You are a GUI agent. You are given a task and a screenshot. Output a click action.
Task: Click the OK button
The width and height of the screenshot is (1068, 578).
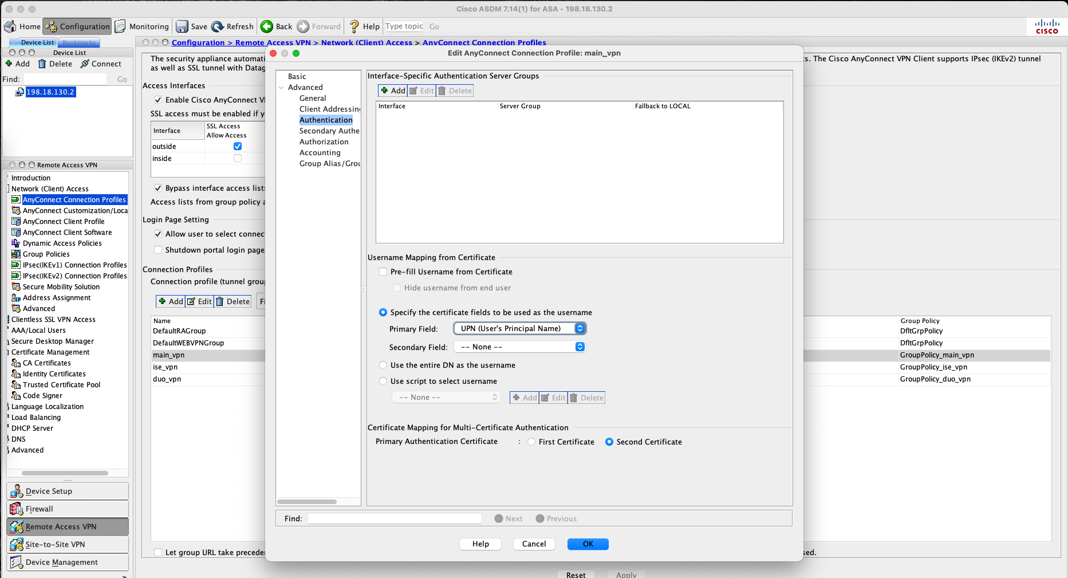(588, 544)
